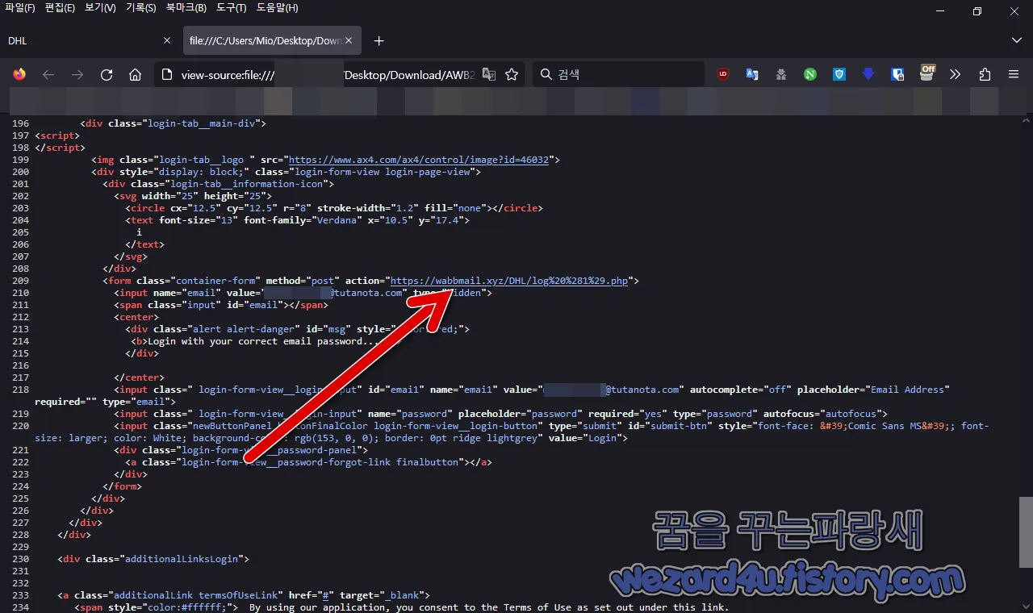
Task: Click the translate page icon in address bar
Action: click(488, 74)
